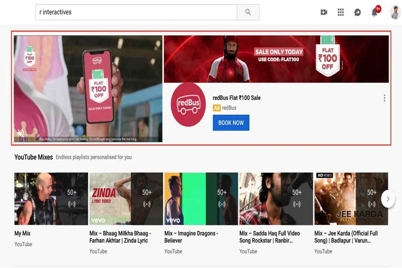The width and height of the screenshot is (402, 268).
Task: Open the redBus Flat ₹100 Sale title
Action: coord(236,98)
